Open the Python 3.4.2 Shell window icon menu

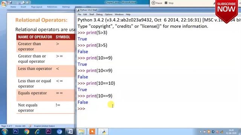(x=78, y=10)
